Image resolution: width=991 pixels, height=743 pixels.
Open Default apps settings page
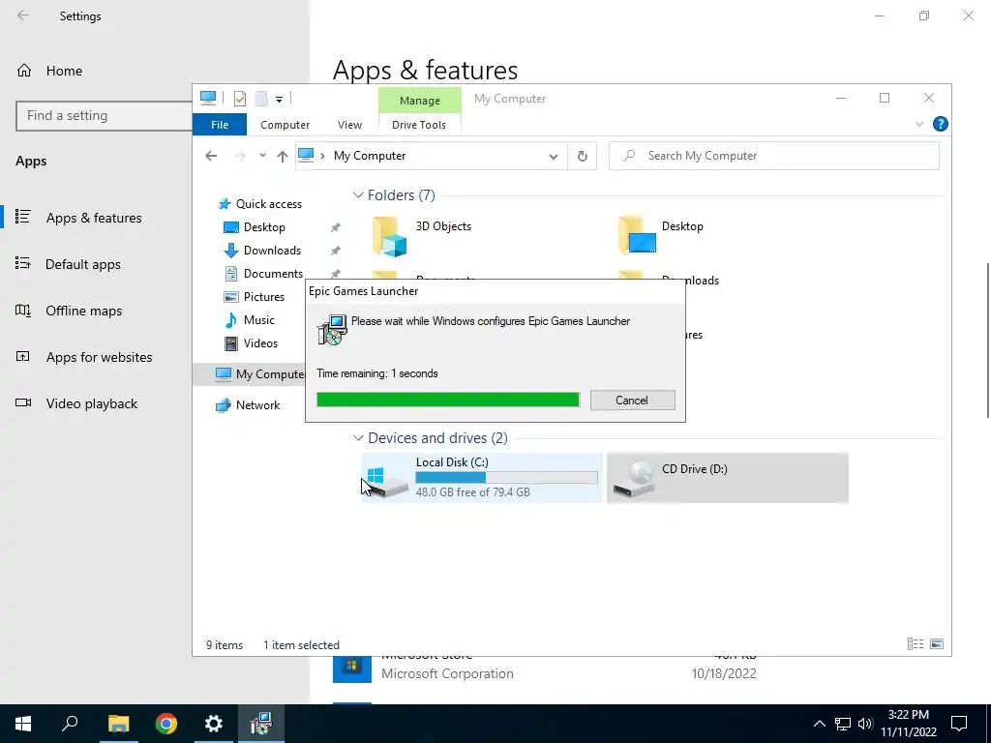click(82, 264)
